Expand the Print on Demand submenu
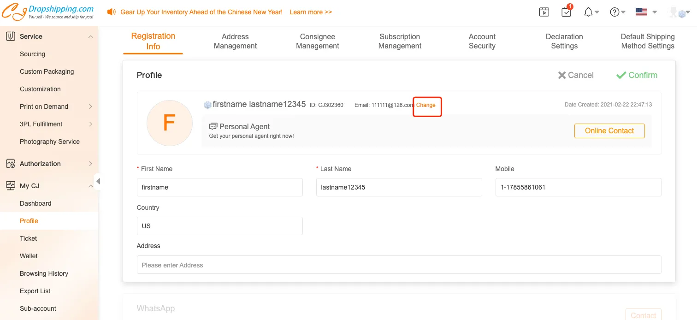The image size is (697, 320). pos(90,107)
